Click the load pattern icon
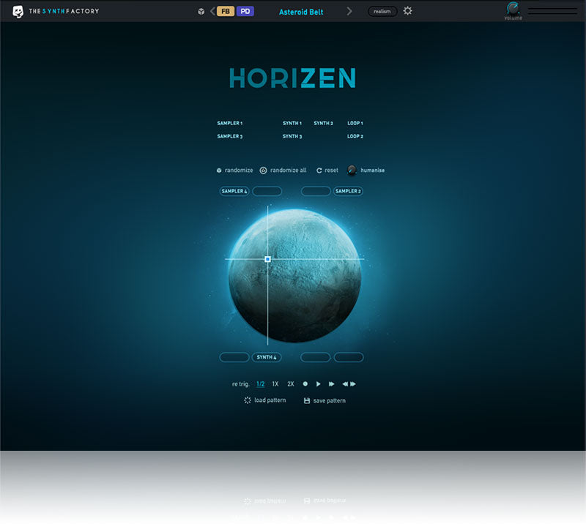This screenshot has width=586, height=524. coord(248,400)
